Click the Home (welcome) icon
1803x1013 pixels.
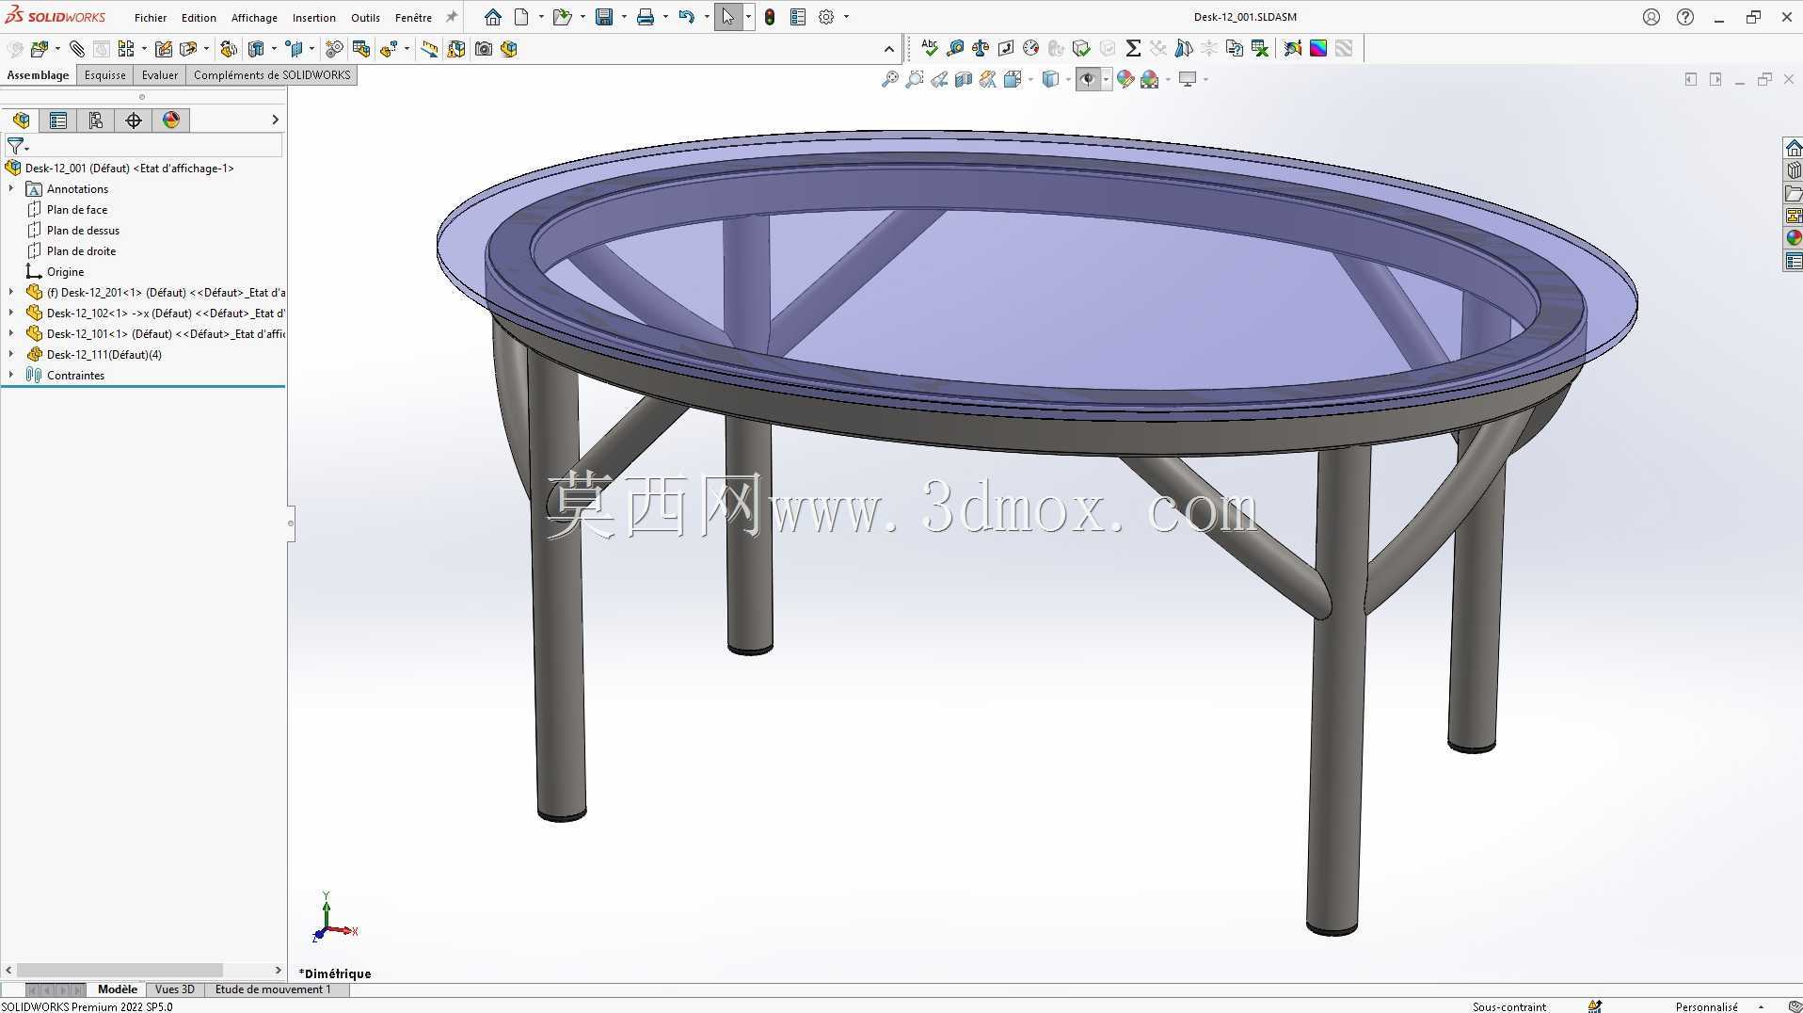click(492, 17)
